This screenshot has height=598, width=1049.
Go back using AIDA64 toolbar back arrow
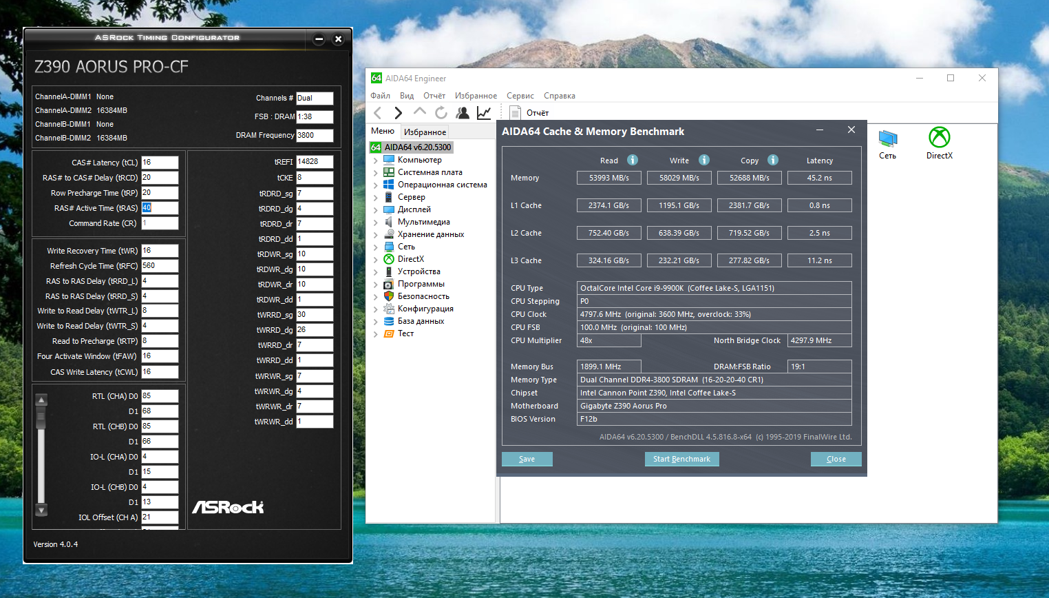tap(377, 112)
